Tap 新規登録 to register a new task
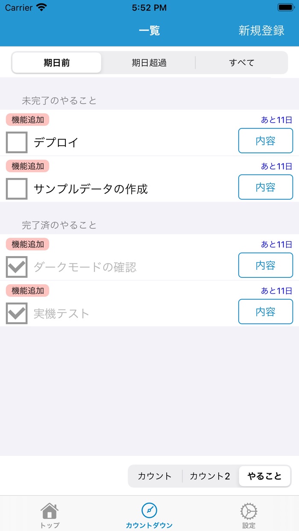 262,30
